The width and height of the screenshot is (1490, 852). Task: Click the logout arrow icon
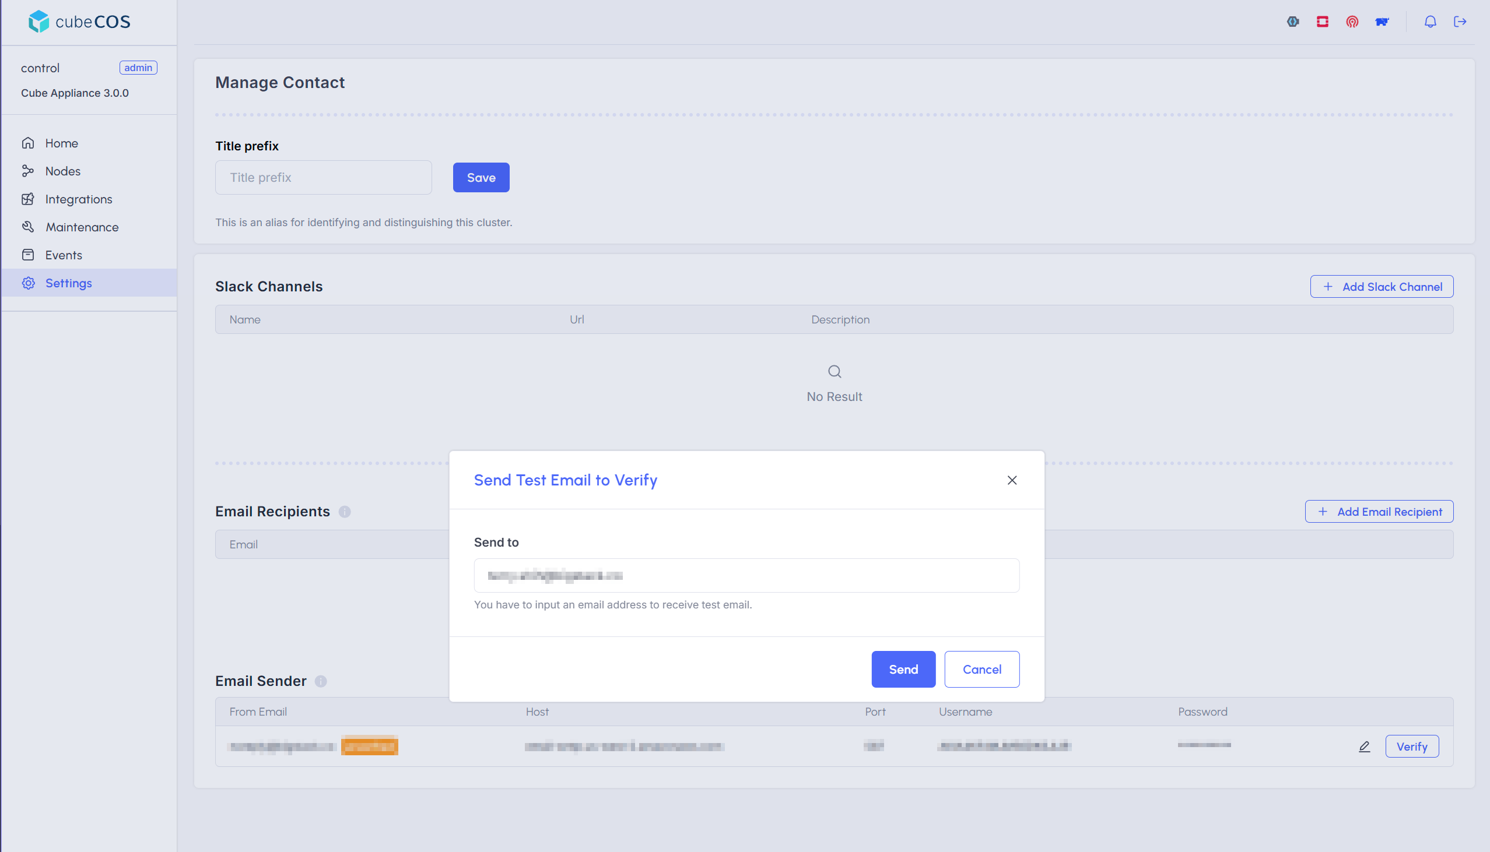point(1460,22)
